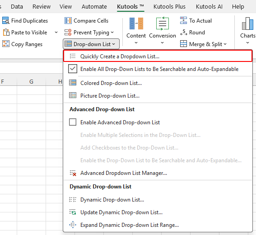Open the Automate tab
The image size is (256, 235).
94,6
